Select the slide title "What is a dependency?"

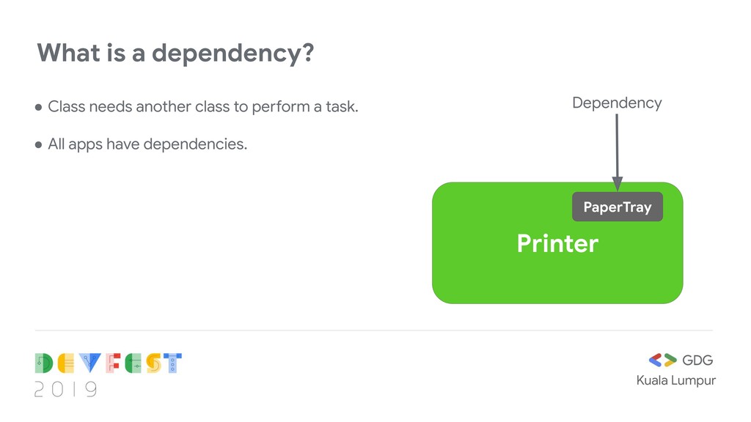tap(175, 53)
